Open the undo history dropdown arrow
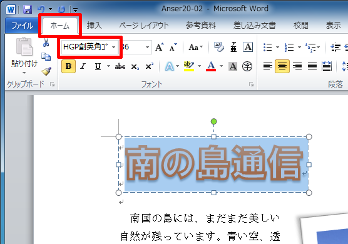Screen dimensions: 348x244 (x=50, y=9)
